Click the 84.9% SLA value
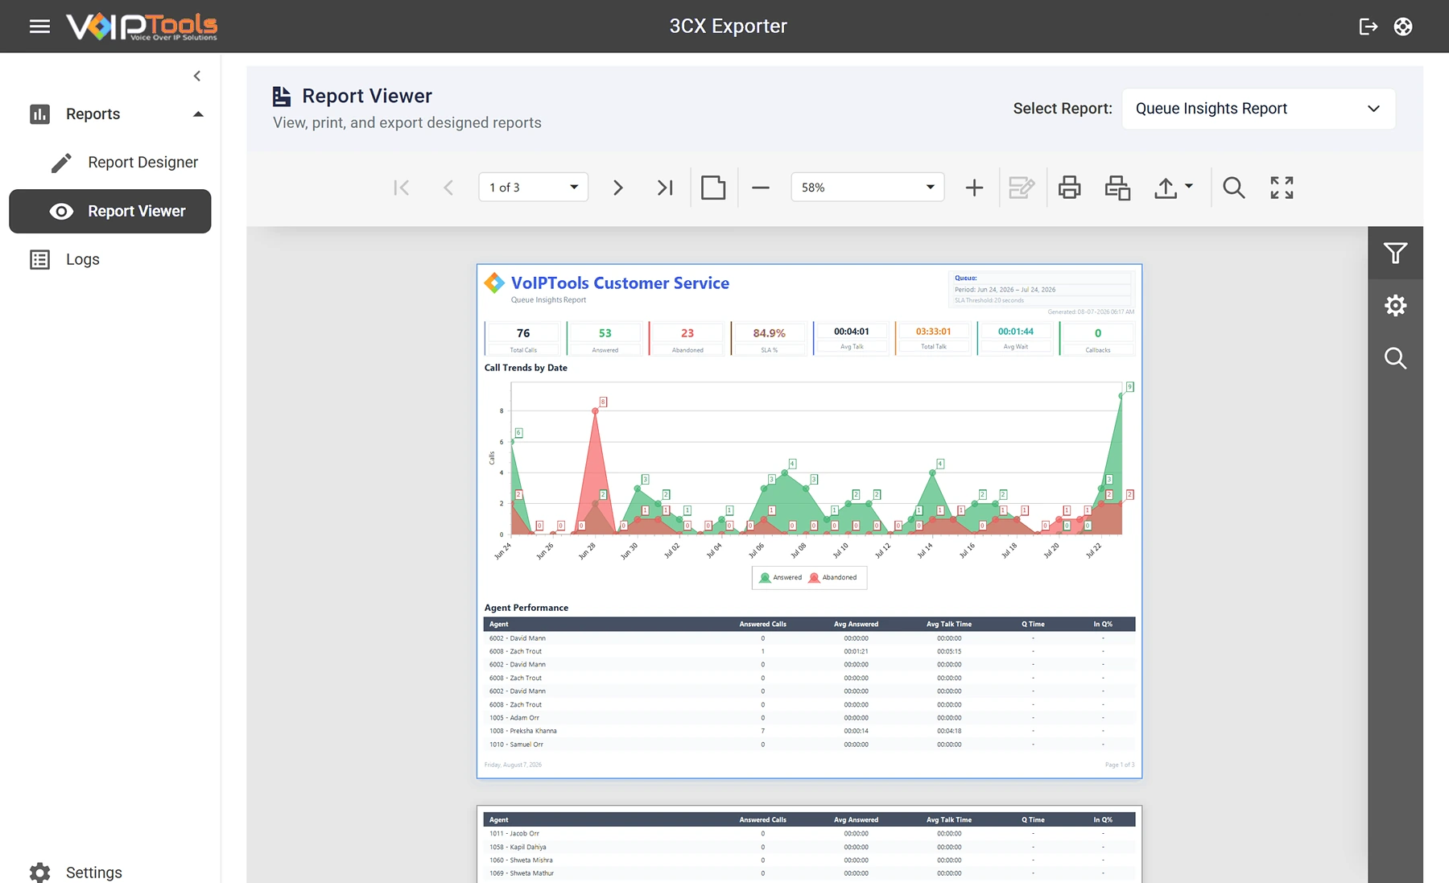Screen dimensions: 1449x883 tap(769, 333)
